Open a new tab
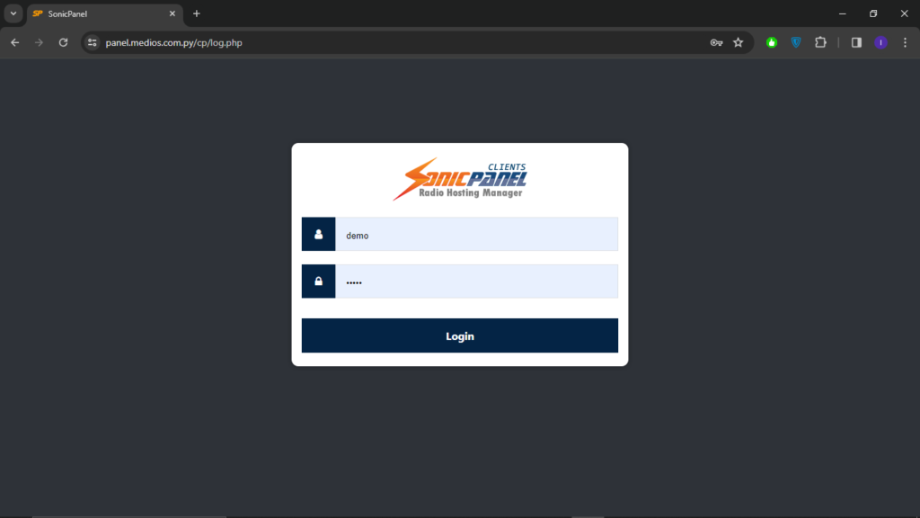 [197, 13]
